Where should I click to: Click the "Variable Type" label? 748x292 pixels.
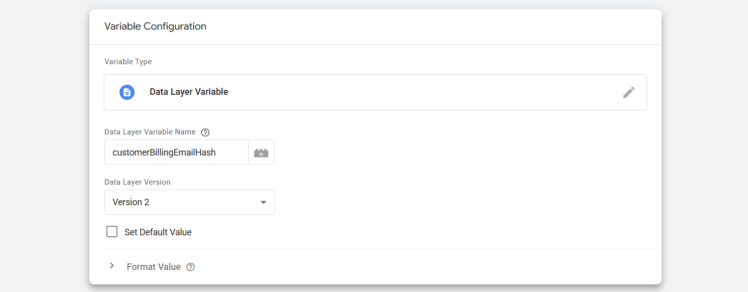pos(128,62)
